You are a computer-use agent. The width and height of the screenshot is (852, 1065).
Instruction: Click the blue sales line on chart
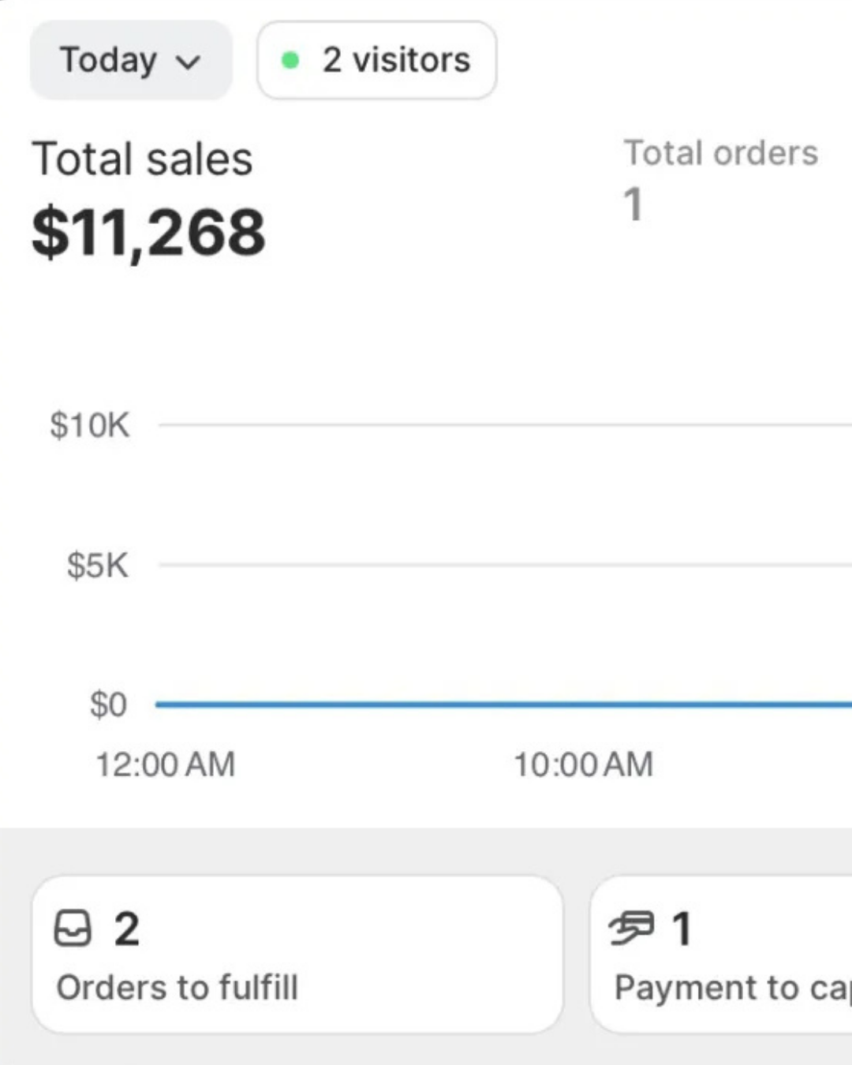(503, 704)
